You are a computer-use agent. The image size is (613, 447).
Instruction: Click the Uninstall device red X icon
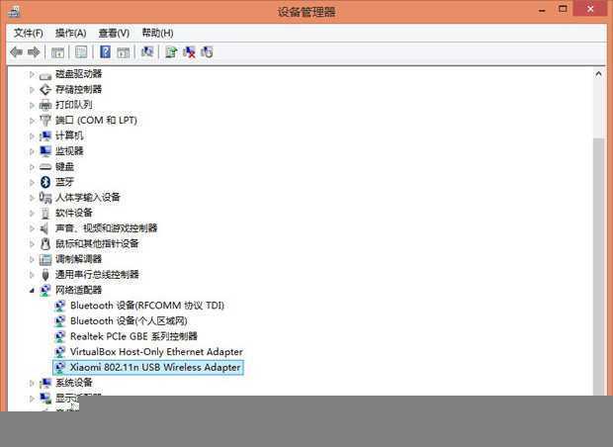(x=189, y=52)
